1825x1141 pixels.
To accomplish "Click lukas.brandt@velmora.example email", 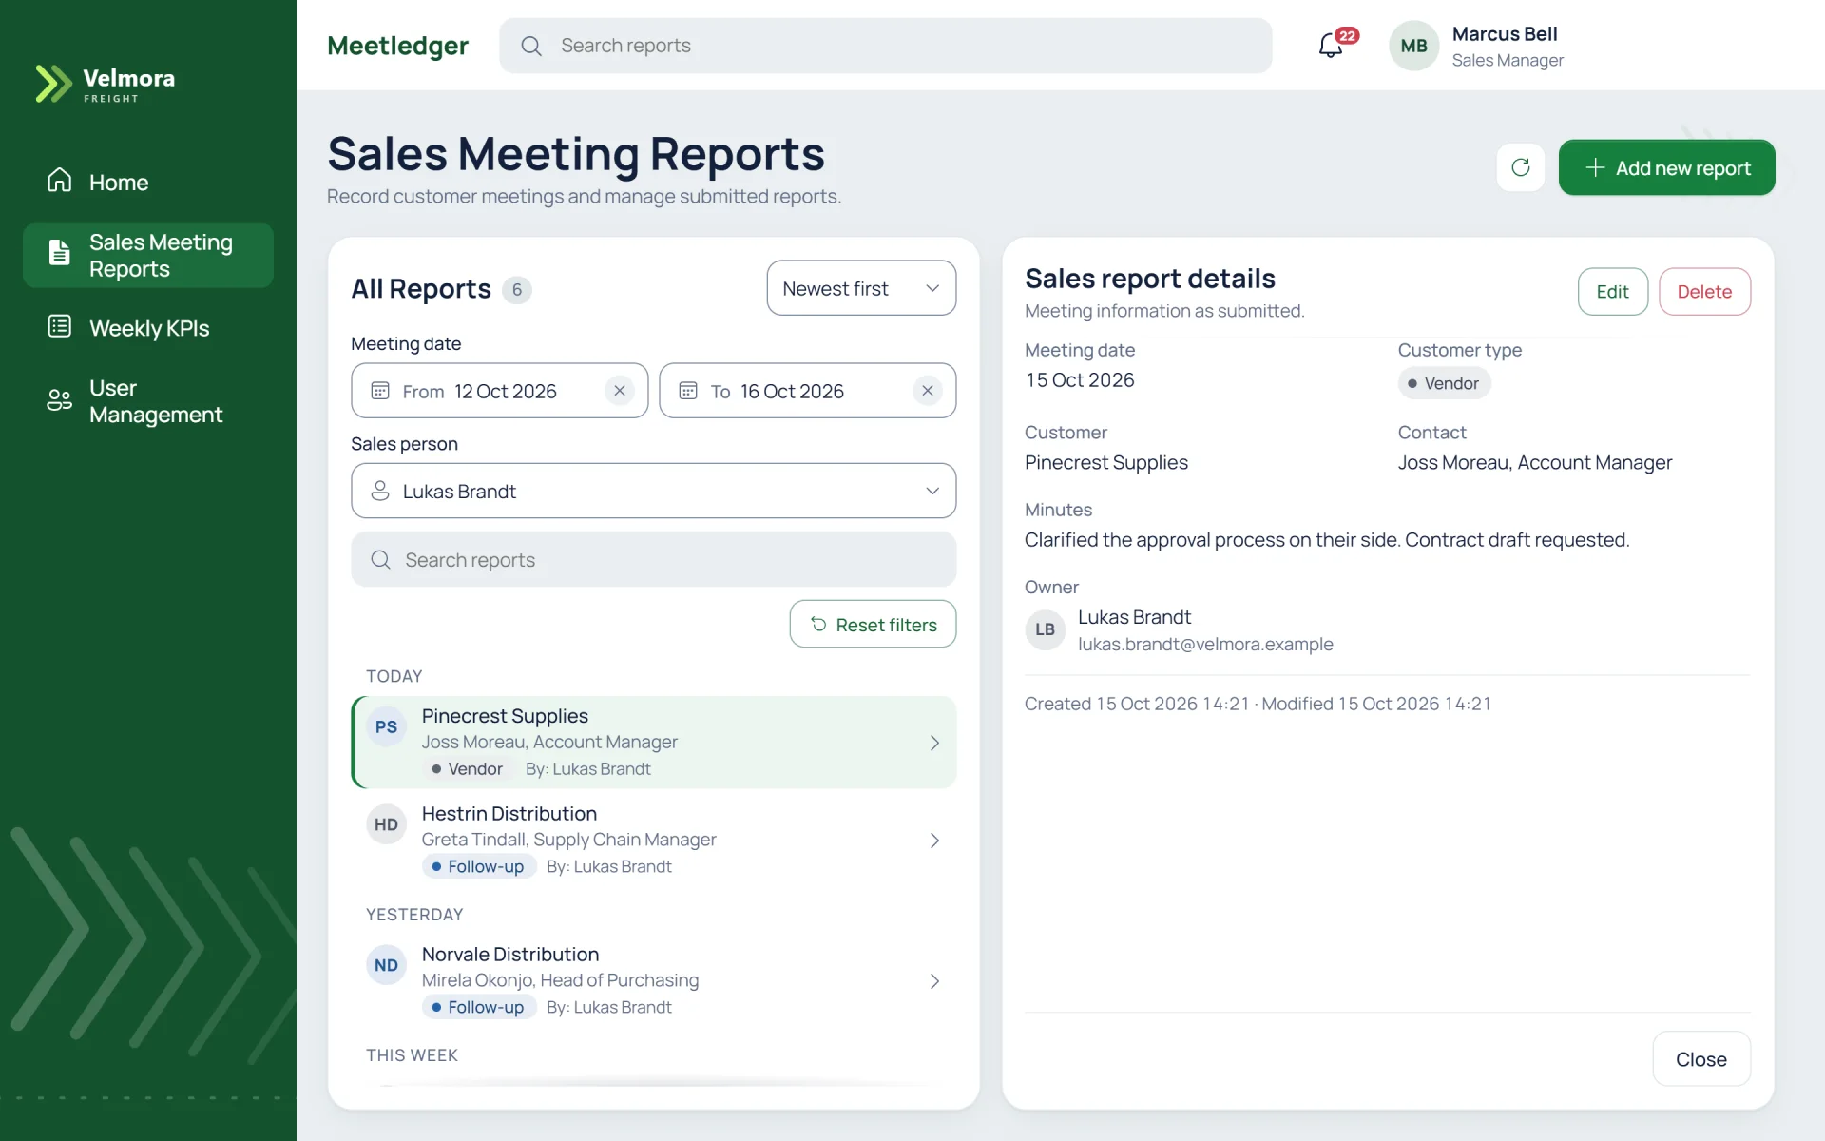I will (1205, 645).
